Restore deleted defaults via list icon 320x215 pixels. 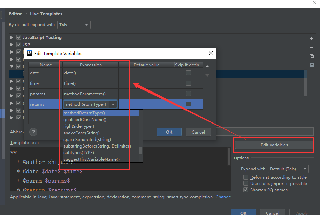(x=311, y=65)
